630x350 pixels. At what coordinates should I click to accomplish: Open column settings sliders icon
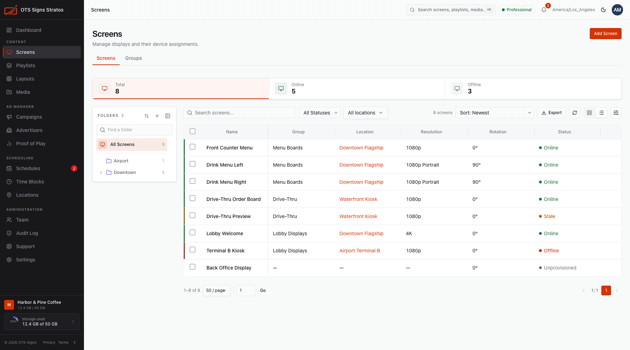tap(616, 113)
